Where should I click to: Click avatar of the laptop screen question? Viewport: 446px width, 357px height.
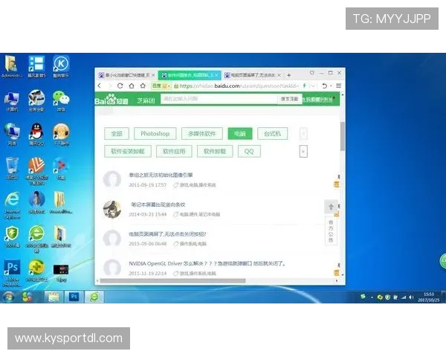click(x=112, y=209)
